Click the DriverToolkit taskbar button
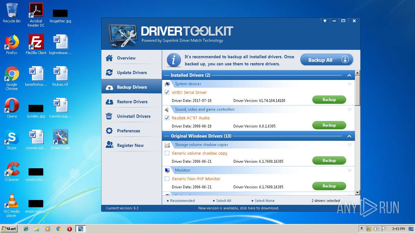Viewport: 415px width, 233px height. pyautogui.click(x=80, y=229)
